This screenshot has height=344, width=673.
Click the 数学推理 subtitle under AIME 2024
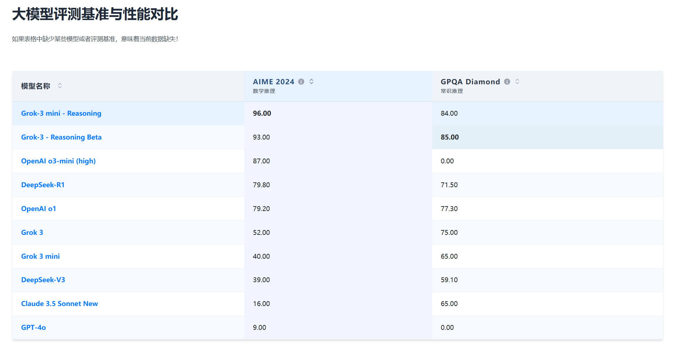tap(264, 91)
